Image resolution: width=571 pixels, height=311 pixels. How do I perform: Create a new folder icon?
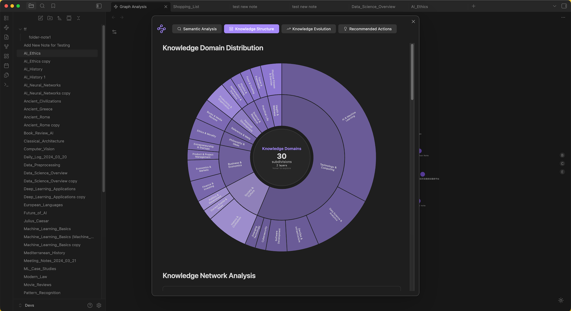[50, 18]
